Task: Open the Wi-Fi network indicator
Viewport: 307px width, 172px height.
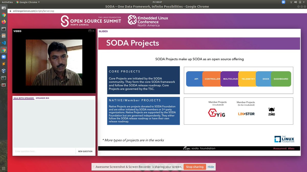Action: pyautogui.click(x=291, y=2)
